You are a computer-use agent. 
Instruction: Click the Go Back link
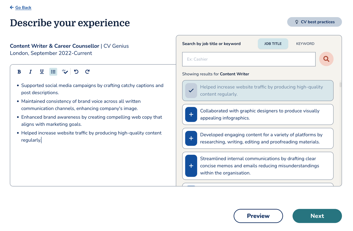pos(23,8)
